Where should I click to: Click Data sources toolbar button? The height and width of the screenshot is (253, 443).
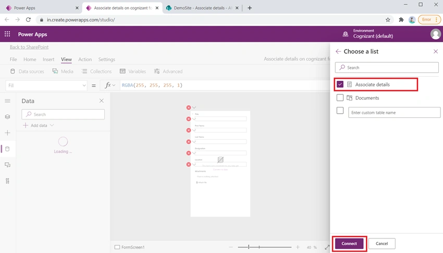(x=27, y=71)
